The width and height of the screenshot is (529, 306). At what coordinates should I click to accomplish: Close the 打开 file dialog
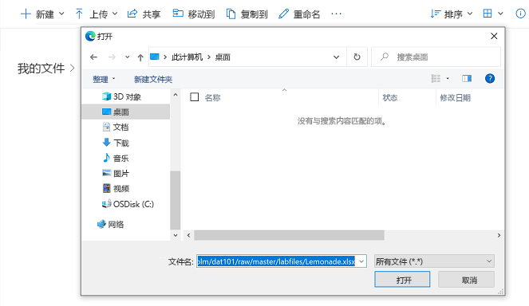click(x=494, y=36)
